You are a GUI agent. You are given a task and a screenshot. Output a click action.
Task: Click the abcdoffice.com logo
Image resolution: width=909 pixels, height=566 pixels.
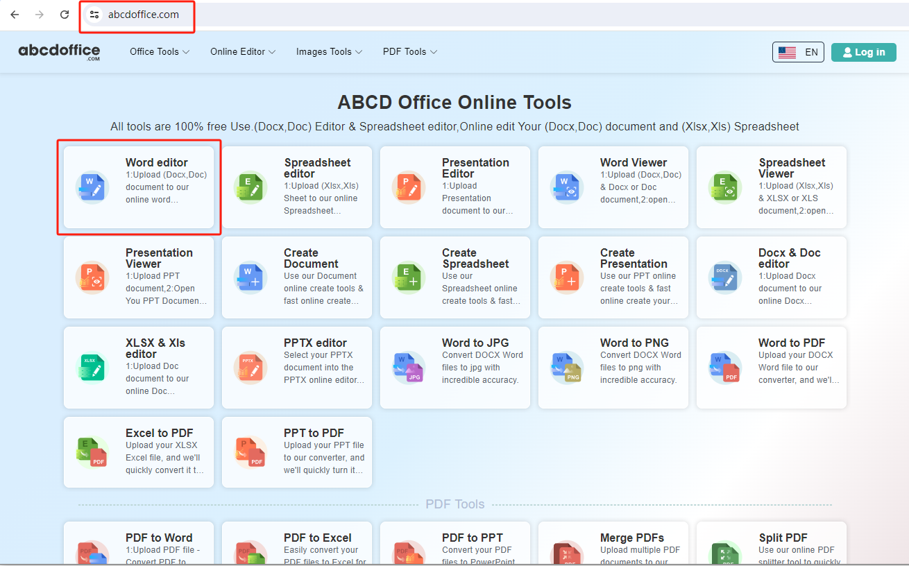[59, 52]
